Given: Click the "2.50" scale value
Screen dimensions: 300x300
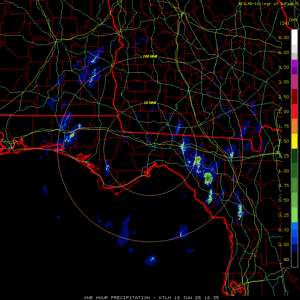Looking at the screenshot, I should [284, 97].
